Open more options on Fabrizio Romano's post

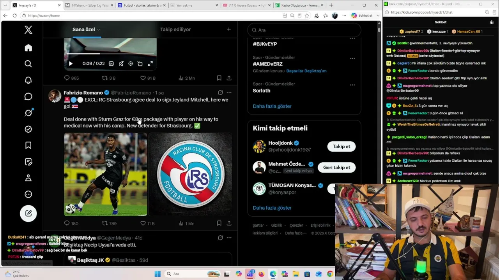point(229,93)
